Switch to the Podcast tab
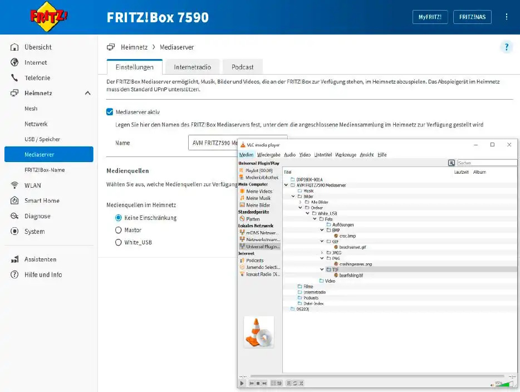The image size is (520, 392). [242, 67]
